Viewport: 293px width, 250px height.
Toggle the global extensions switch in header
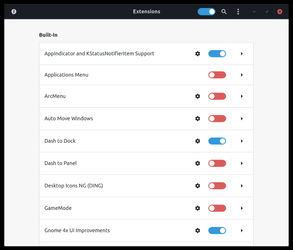(207, 12)
